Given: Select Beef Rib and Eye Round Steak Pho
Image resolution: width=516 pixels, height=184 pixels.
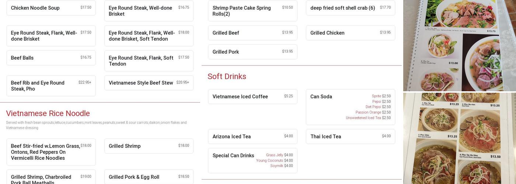Looking at the screenshot, I should [x=51, y=86].
